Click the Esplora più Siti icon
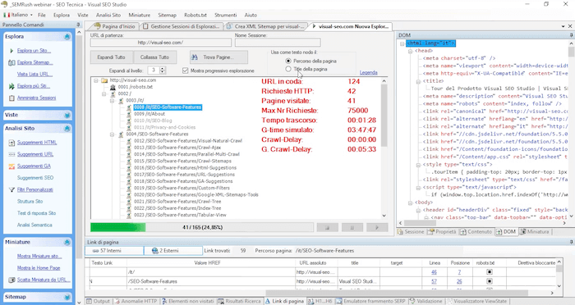Screen dimensions: 575x305 [11, 86]
